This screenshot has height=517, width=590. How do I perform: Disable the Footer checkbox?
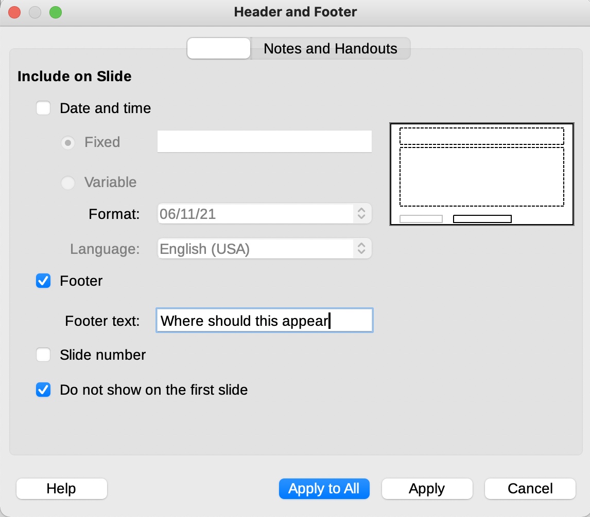(43, 281)
